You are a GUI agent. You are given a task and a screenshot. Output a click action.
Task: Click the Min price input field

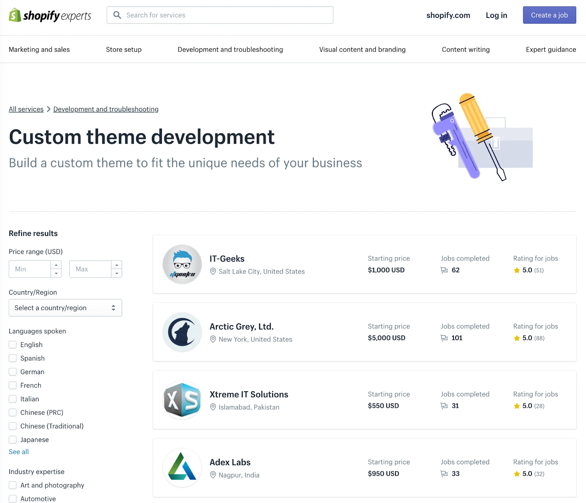click(30, 269)
